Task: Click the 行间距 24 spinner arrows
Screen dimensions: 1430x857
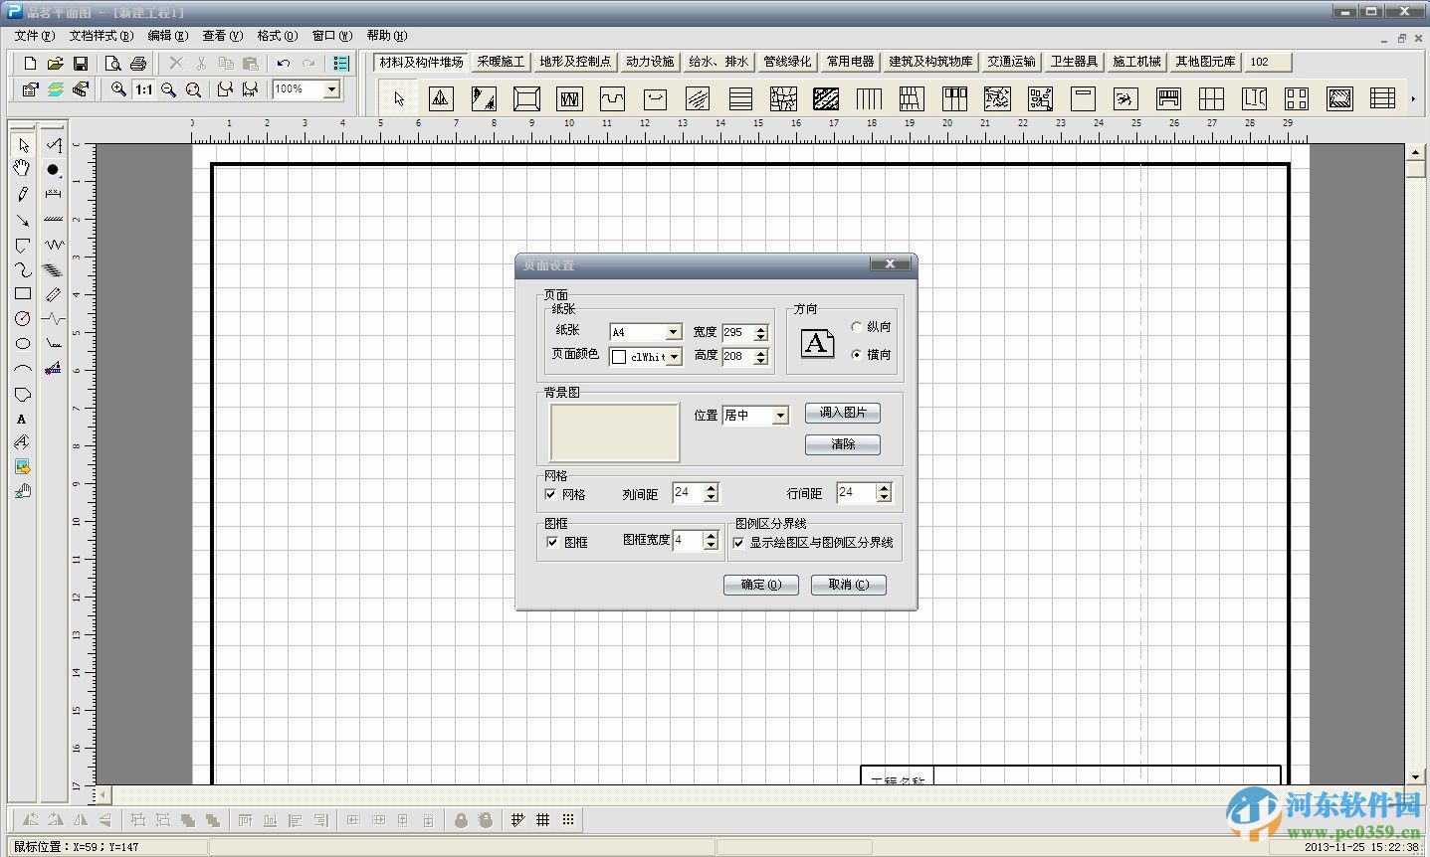Action: coord(884,492)
